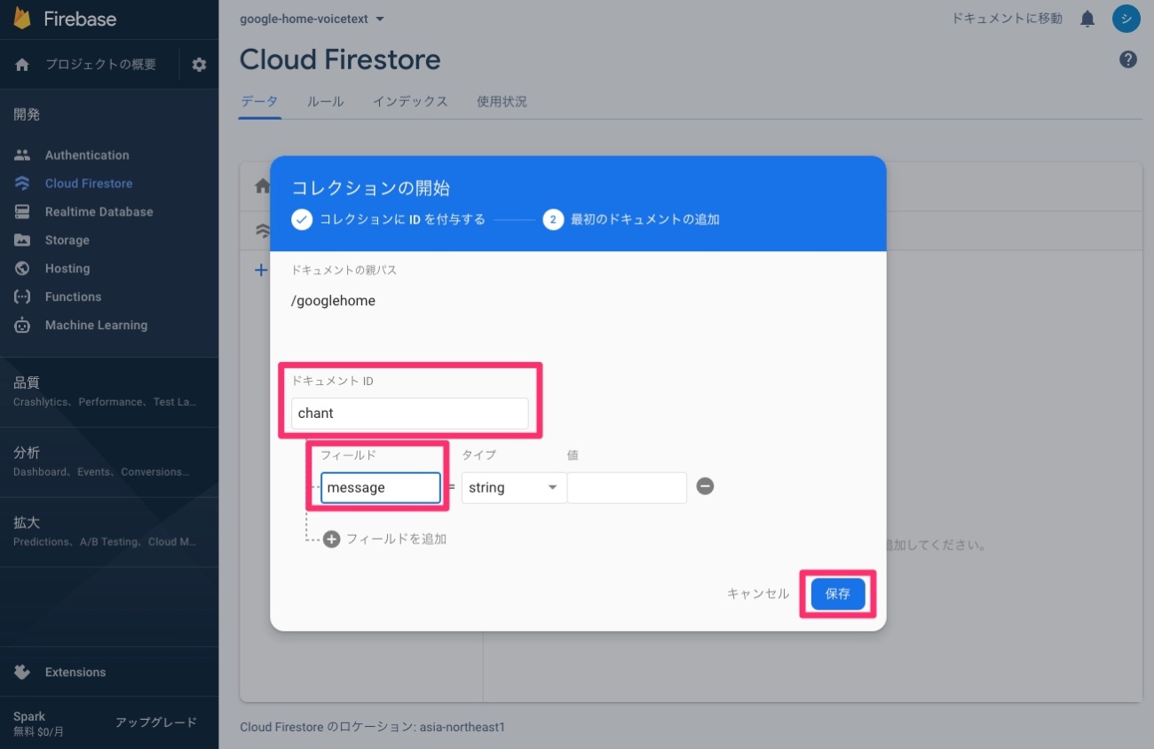Screen dimensions: 1154x749
Task: Switch to the データ tab
Action: click(260, 101)
